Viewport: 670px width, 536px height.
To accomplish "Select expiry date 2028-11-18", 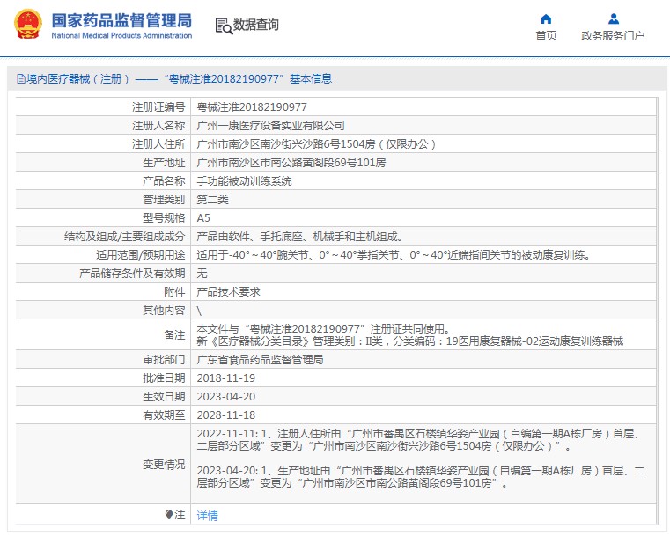I will [x=225, y=415].
